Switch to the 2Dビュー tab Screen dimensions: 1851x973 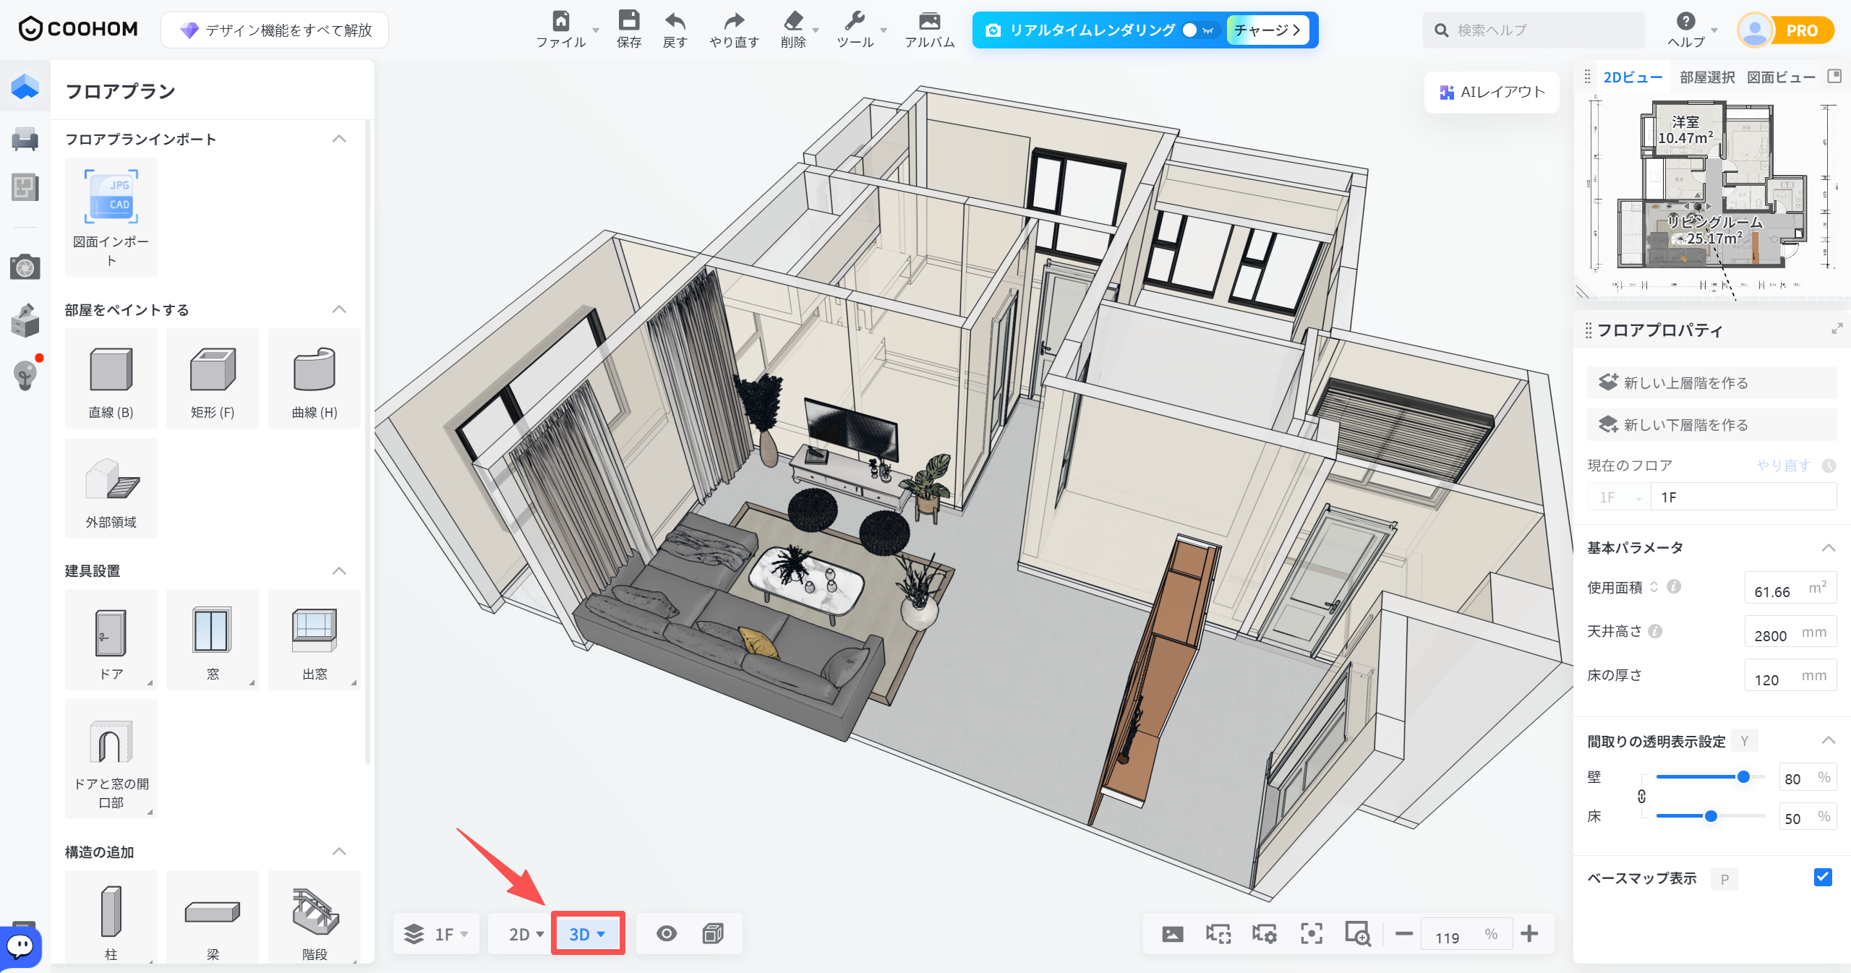pos(1633,77)
